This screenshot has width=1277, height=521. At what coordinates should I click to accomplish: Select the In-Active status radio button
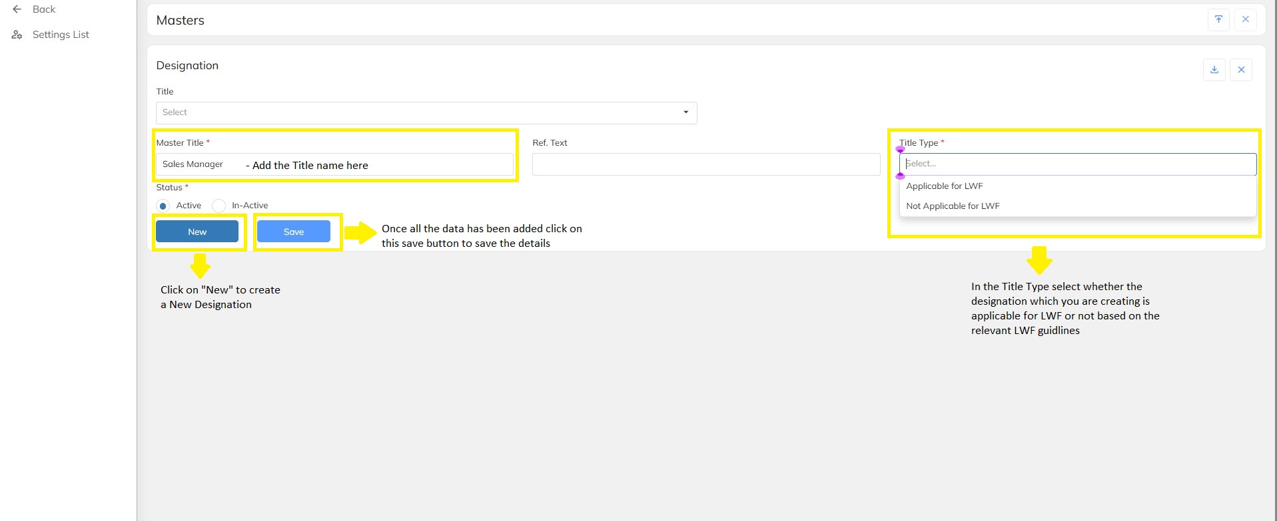218,206
